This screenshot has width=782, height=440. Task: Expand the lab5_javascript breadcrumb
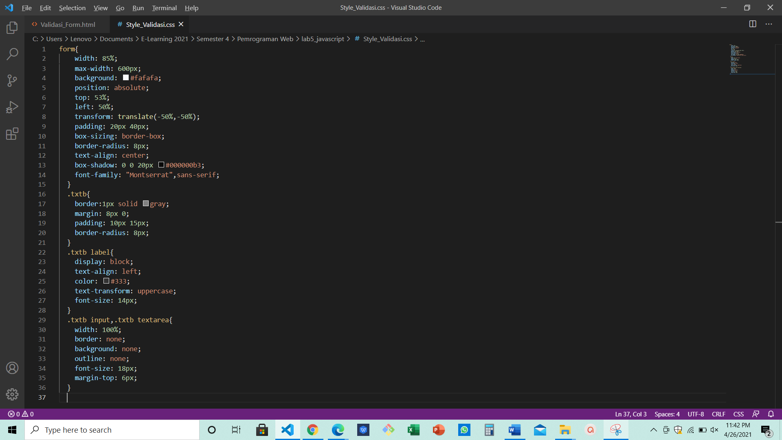tap(324, 39)
